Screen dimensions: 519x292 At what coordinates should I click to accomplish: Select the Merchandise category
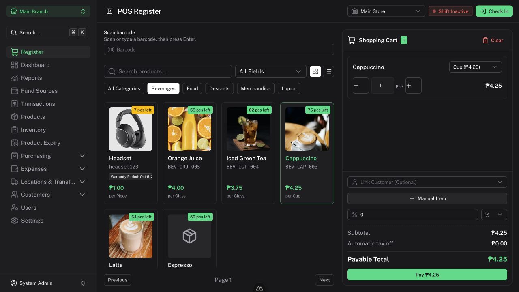255,88
